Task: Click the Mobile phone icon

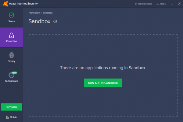Action: [7, 117]
